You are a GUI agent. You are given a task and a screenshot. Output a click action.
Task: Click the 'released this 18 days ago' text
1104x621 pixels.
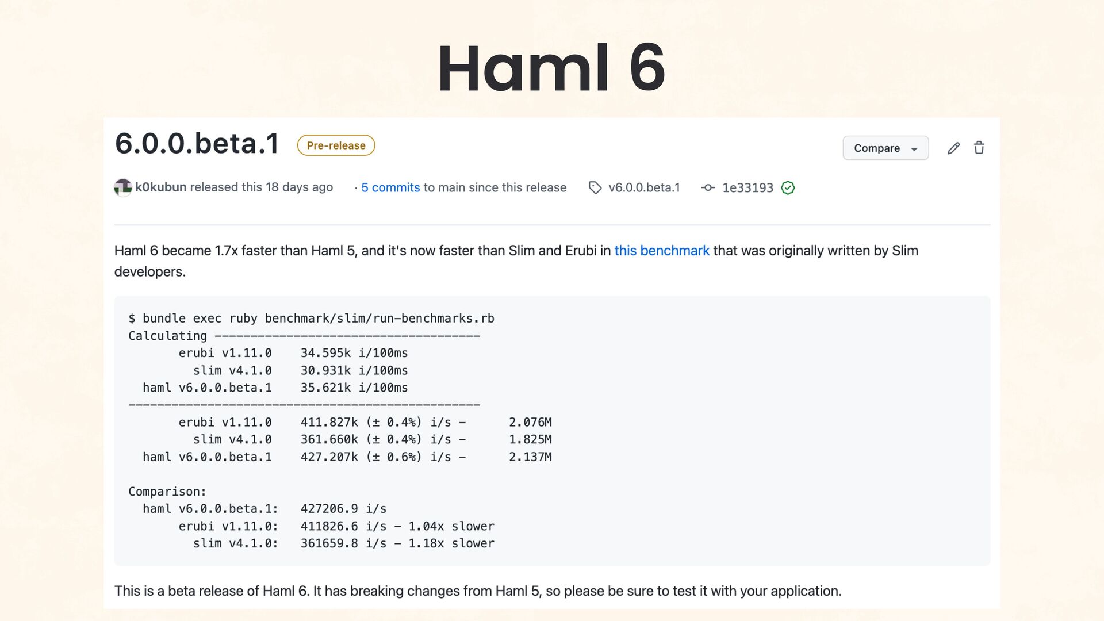262,187
